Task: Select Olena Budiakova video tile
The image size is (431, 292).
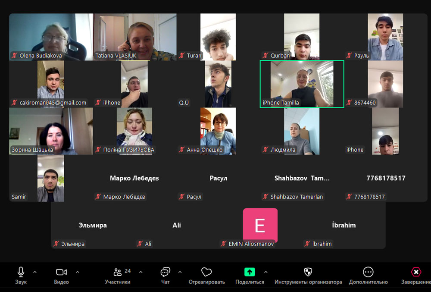Action: point(51,37)
